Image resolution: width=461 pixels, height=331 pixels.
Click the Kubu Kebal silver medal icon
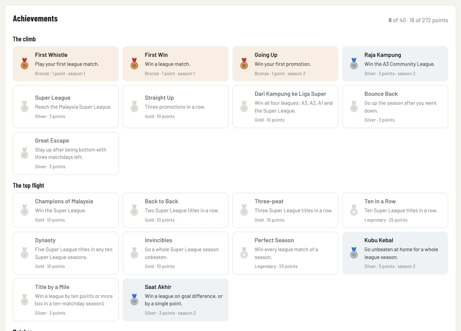click(354, 253)
